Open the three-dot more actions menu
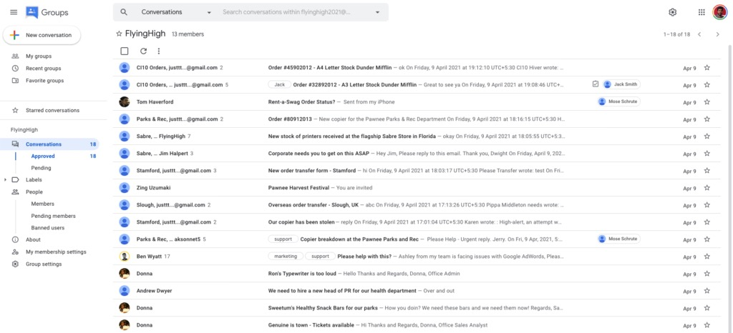Image resolution: width=733 pixels, height=333 pixels. [x=158, y=51]
